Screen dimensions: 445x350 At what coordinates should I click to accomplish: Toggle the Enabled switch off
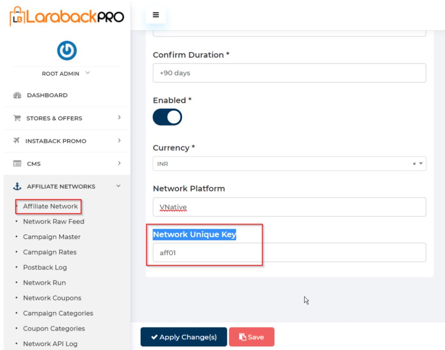(x=167, y=117)
